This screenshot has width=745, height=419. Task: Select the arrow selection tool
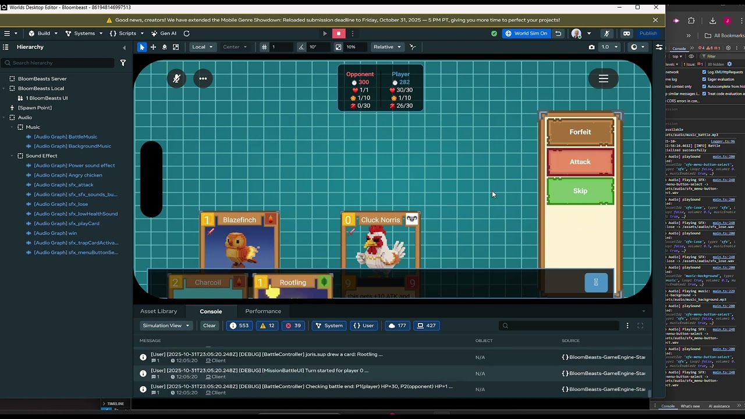click(x=142, y=47)
